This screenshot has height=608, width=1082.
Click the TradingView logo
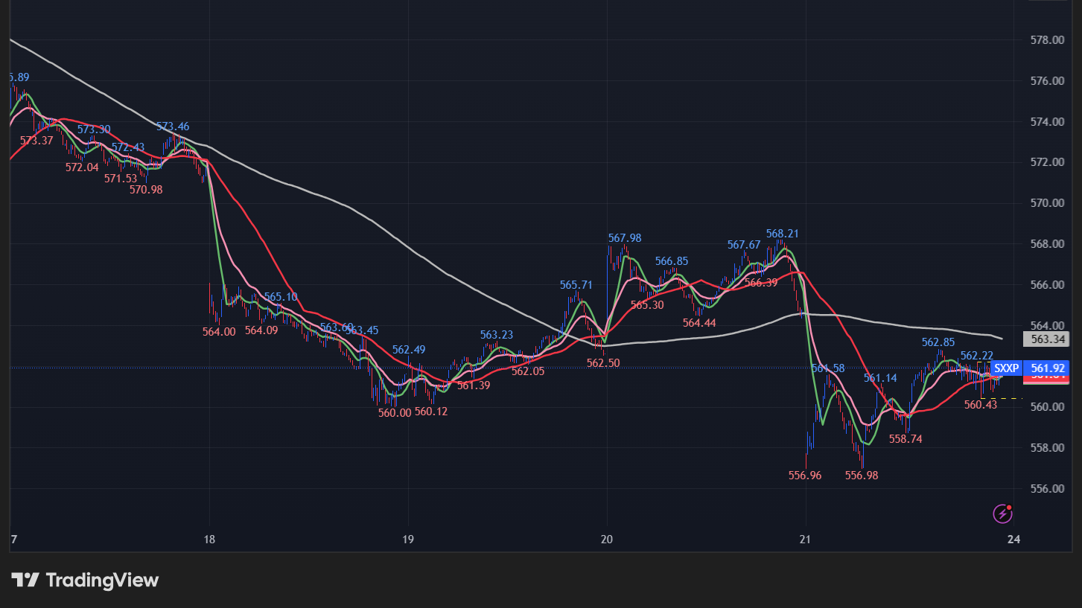click(x=85, y=580)
